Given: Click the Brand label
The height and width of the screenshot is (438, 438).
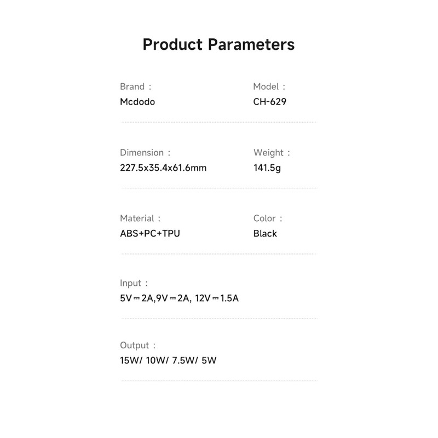Looking at the screenshot, I should coord(132,87).
